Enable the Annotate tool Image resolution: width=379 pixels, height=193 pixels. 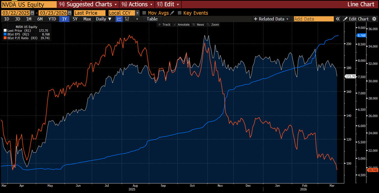click(x=182, y=25)
